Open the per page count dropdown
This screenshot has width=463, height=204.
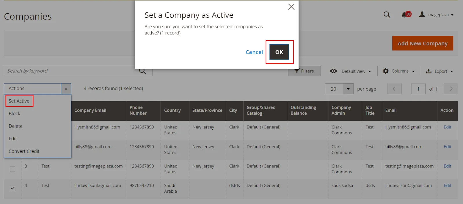pos(348,89)
